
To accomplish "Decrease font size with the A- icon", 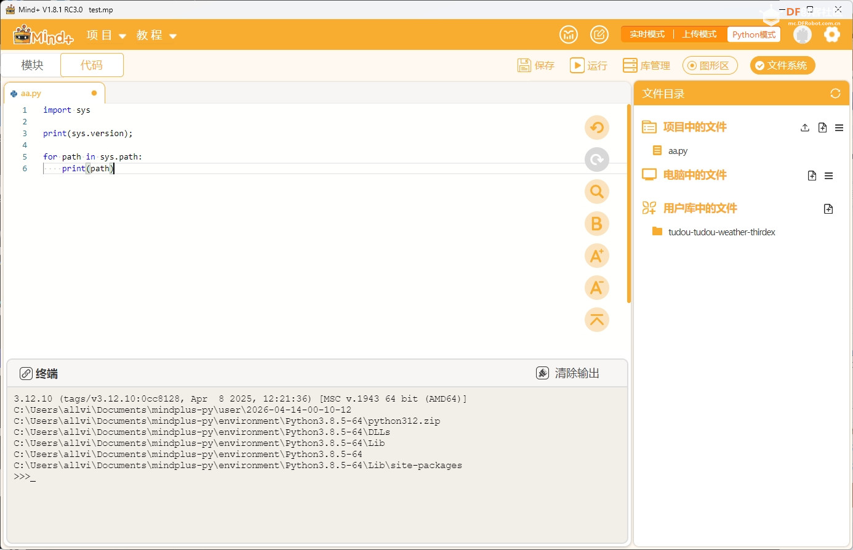I will click(x=596, y=288).
